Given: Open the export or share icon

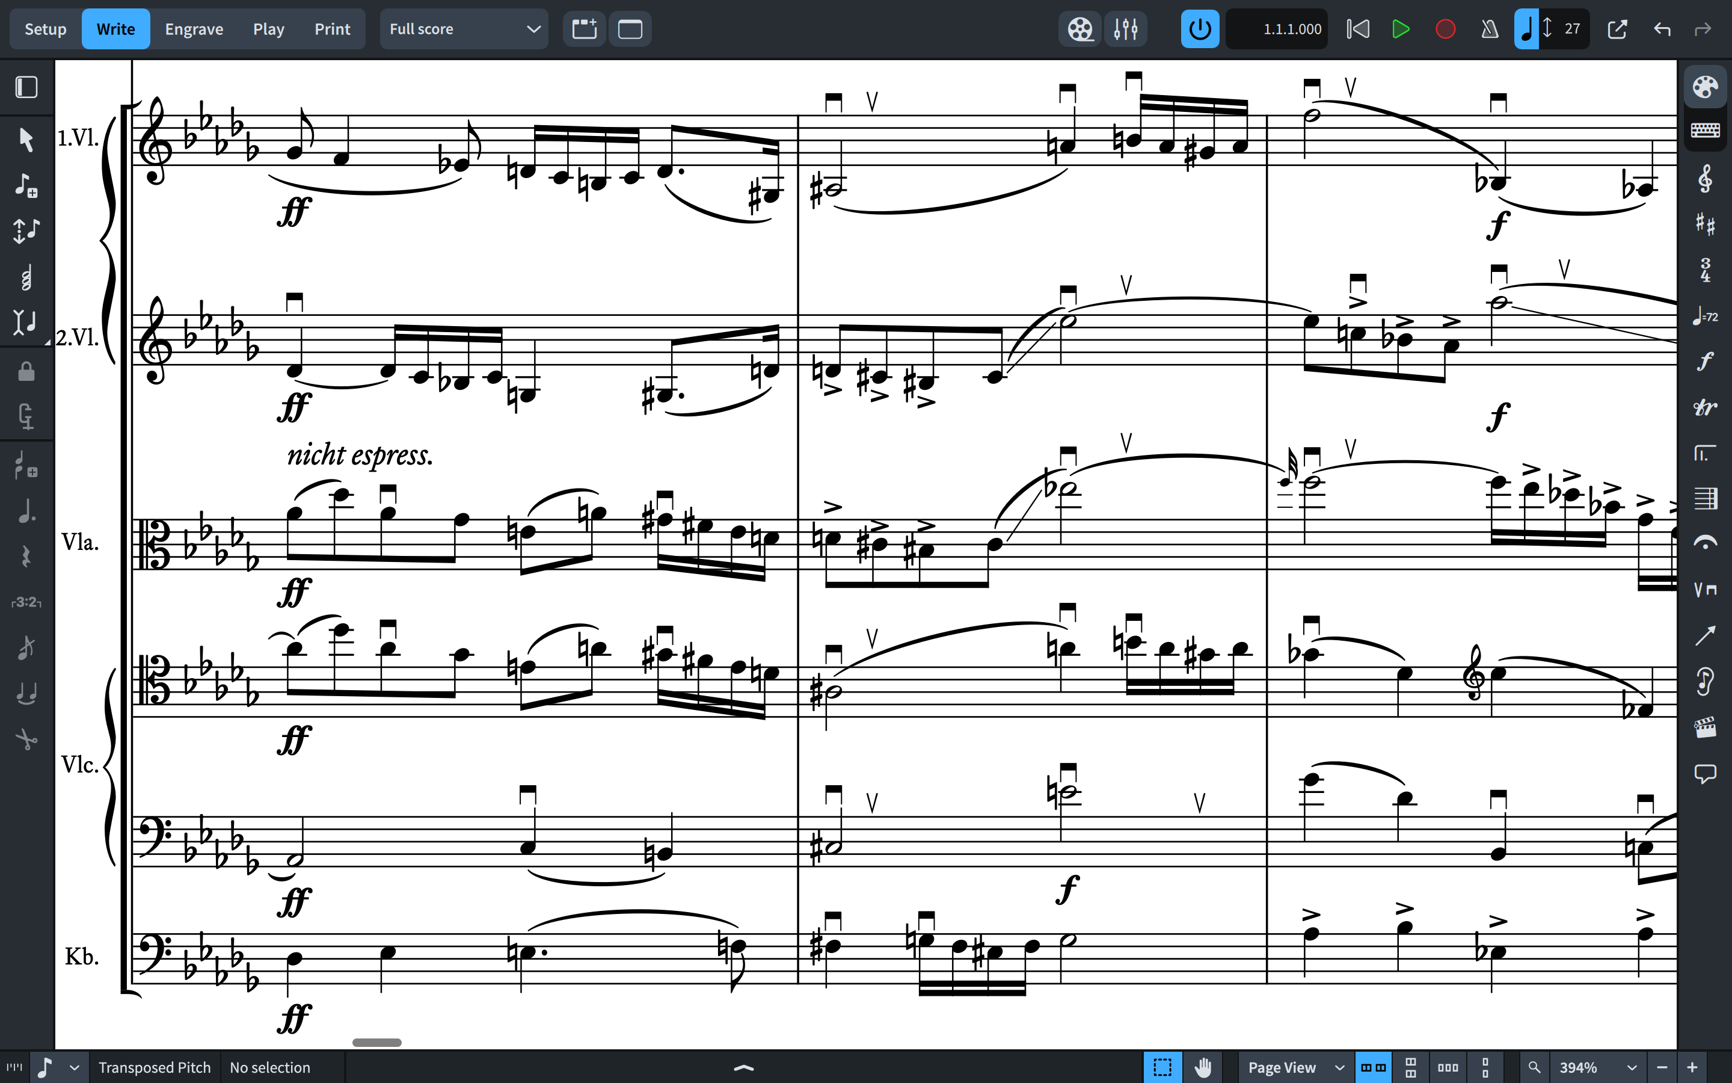Looking at the screenshot, I should (x=1617, y=29).
